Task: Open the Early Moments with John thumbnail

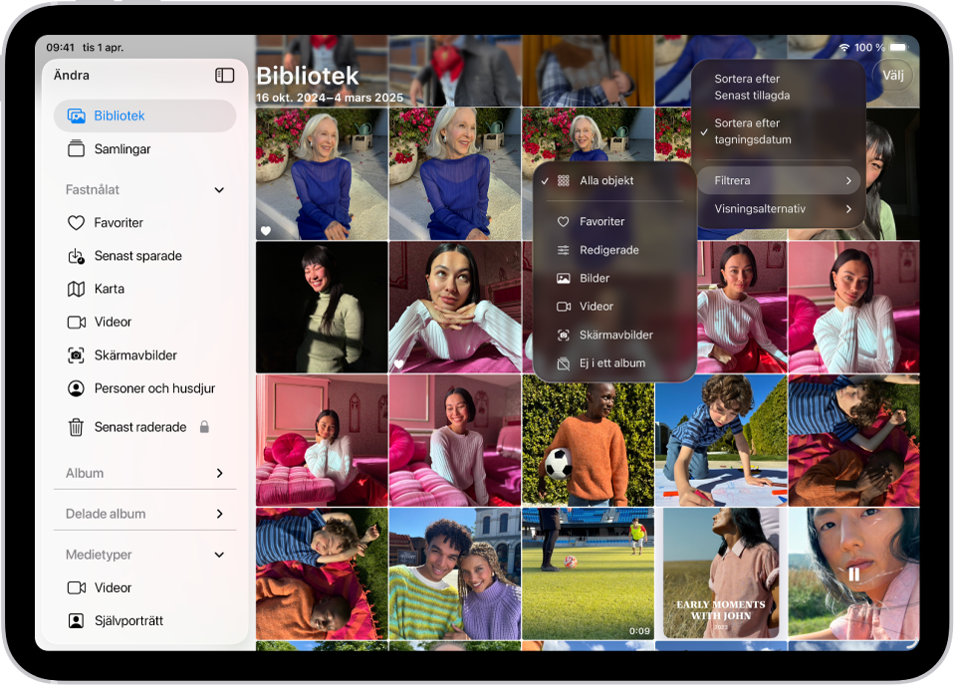Action: click(x=721, y=573)
